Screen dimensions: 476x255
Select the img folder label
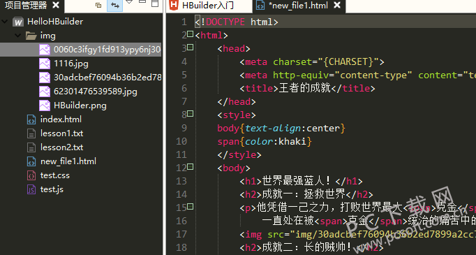click(x=48, y=36)
